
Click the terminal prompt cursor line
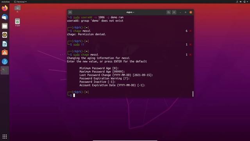[x=74, y=95]
